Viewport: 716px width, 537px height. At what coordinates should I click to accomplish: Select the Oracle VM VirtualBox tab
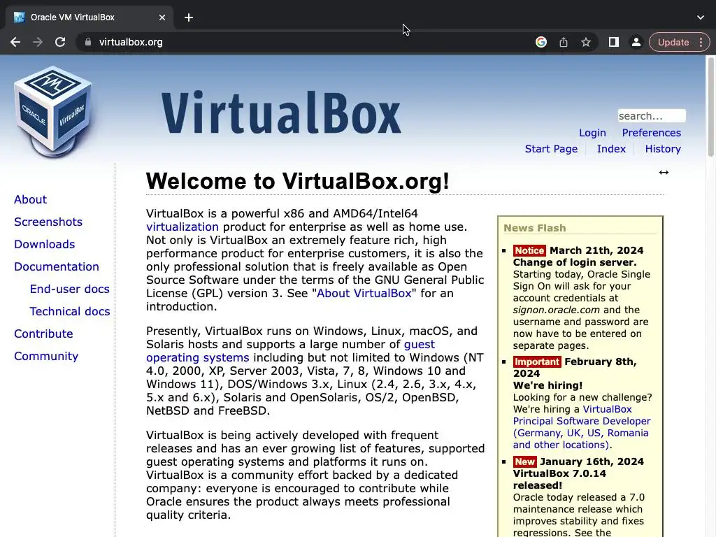(89, 17)
